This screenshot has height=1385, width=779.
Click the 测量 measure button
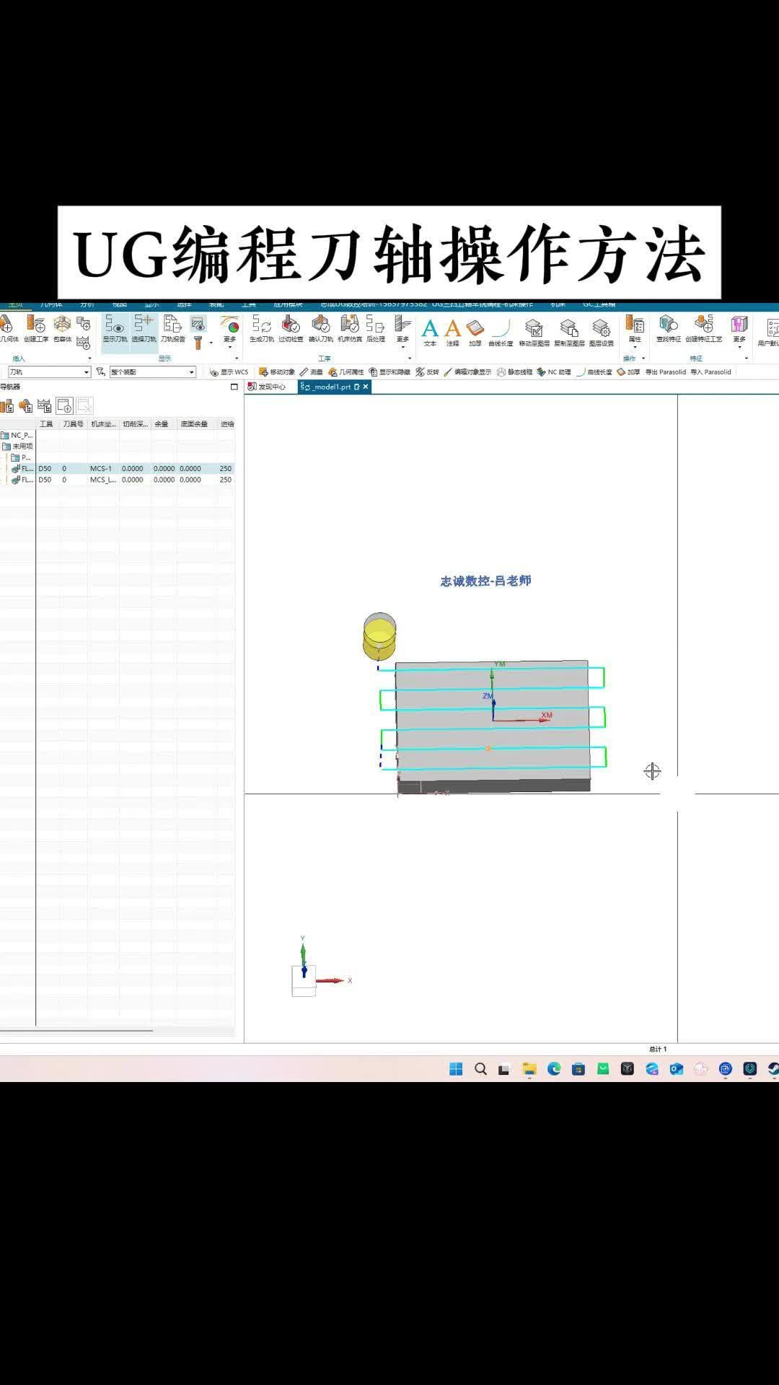tap(312, 372)
